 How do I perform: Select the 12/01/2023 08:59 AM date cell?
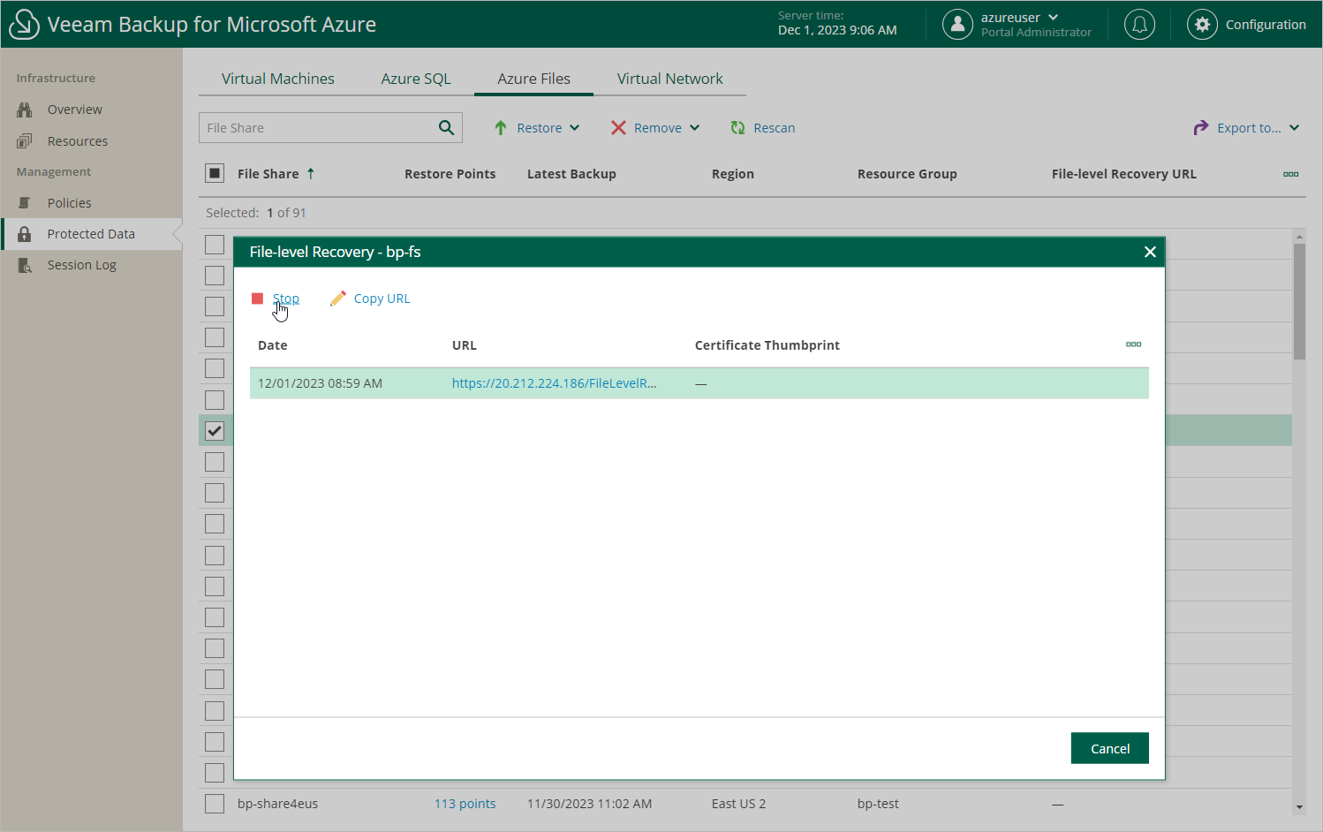(x=321, y=383)
